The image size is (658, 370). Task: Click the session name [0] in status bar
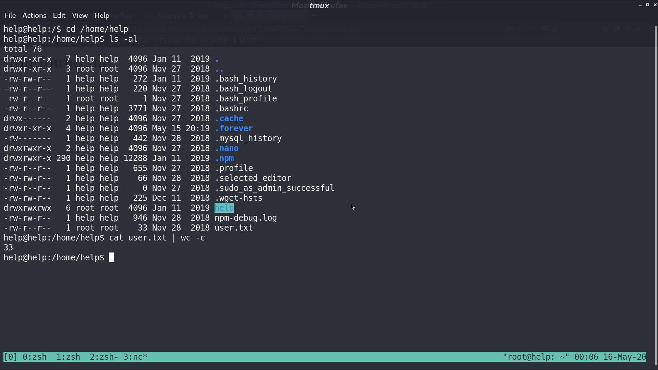[10, 357]
